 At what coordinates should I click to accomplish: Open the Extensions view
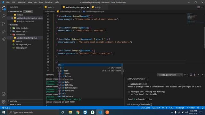(4, 39)
